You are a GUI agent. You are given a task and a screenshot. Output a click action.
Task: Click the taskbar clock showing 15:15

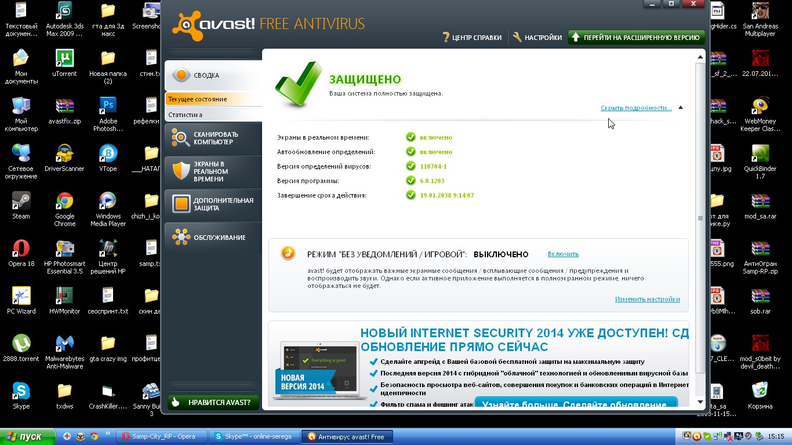tap(776, 436)
